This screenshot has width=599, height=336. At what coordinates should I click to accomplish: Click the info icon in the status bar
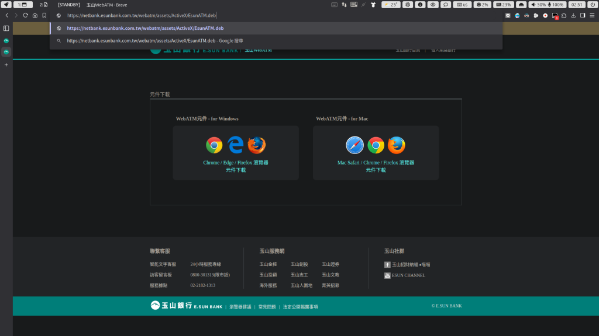(420, 5)
